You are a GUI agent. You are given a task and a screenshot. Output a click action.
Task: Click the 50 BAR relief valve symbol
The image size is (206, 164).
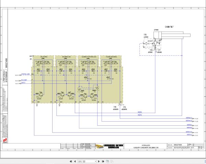pos(62,94)
